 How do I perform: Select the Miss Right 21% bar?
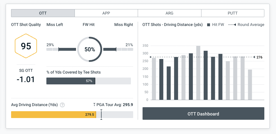[118, 49]
